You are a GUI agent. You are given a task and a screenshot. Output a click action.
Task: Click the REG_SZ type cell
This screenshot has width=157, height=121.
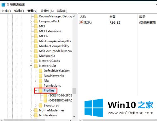(x=115, y=22)
